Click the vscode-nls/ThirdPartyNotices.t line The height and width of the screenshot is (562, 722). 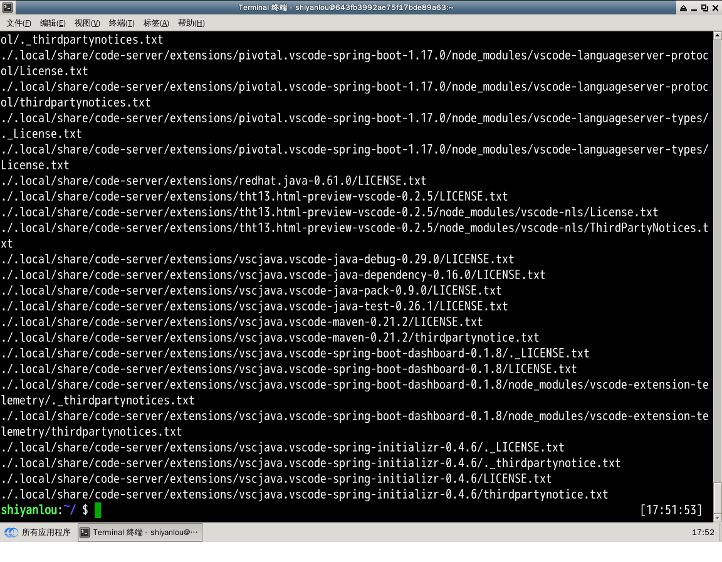(355, 228)
